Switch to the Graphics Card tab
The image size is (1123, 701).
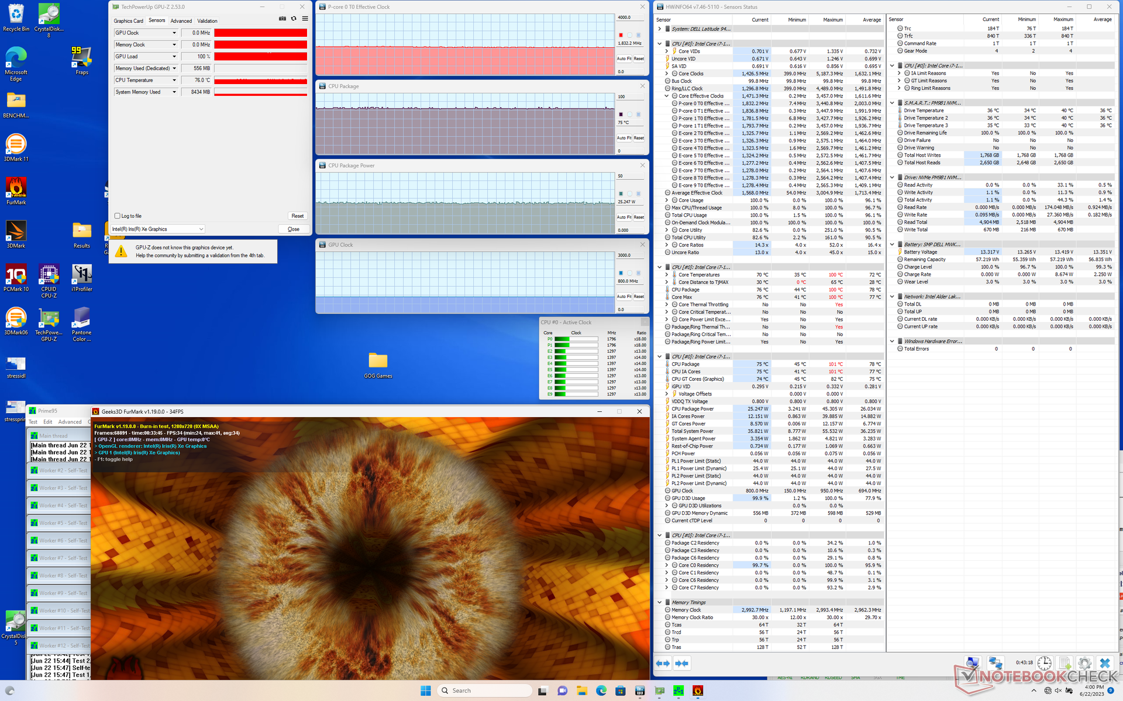128,21
